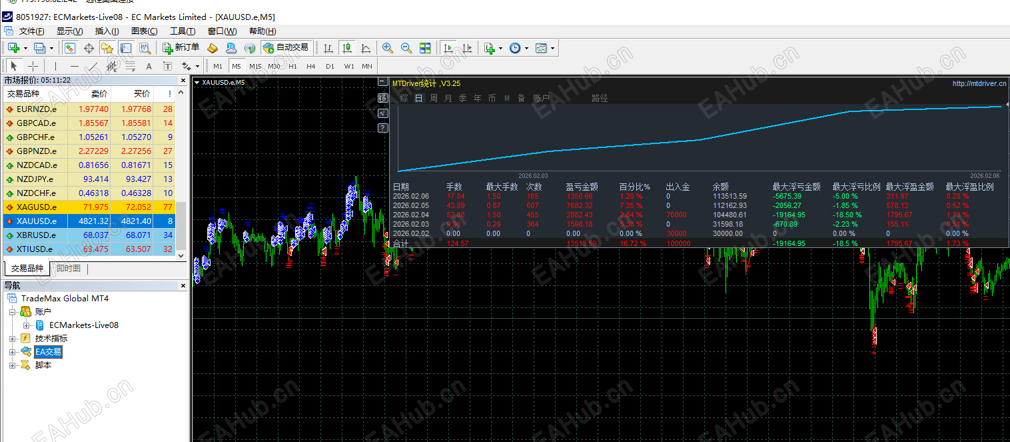Select the 周 tab in MTDriver panel
The width and height of the screenshot is (1010, 442).
[x=434, y=98]
